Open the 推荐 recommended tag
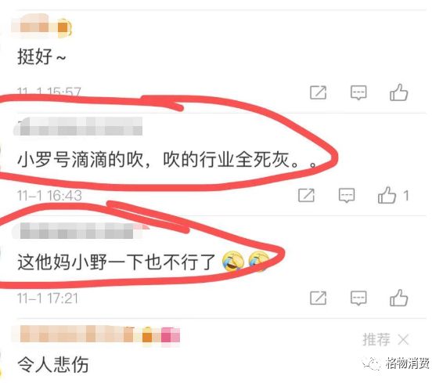Screen dimensions: 443x383 [x=376, y=339]
